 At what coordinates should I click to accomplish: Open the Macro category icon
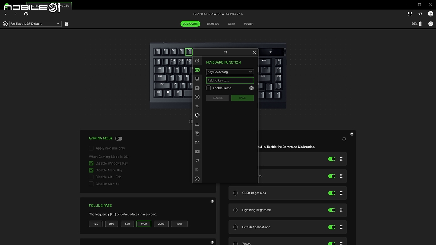[197, 88]
